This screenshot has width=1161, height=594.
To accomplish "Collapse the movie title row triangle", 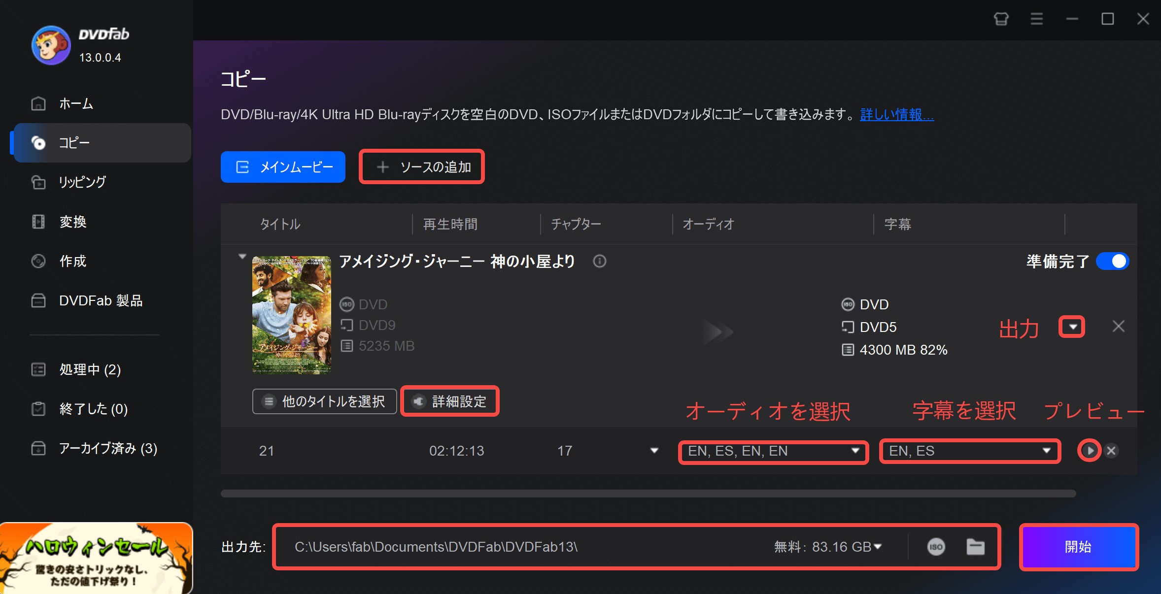I will click(242, 257).
